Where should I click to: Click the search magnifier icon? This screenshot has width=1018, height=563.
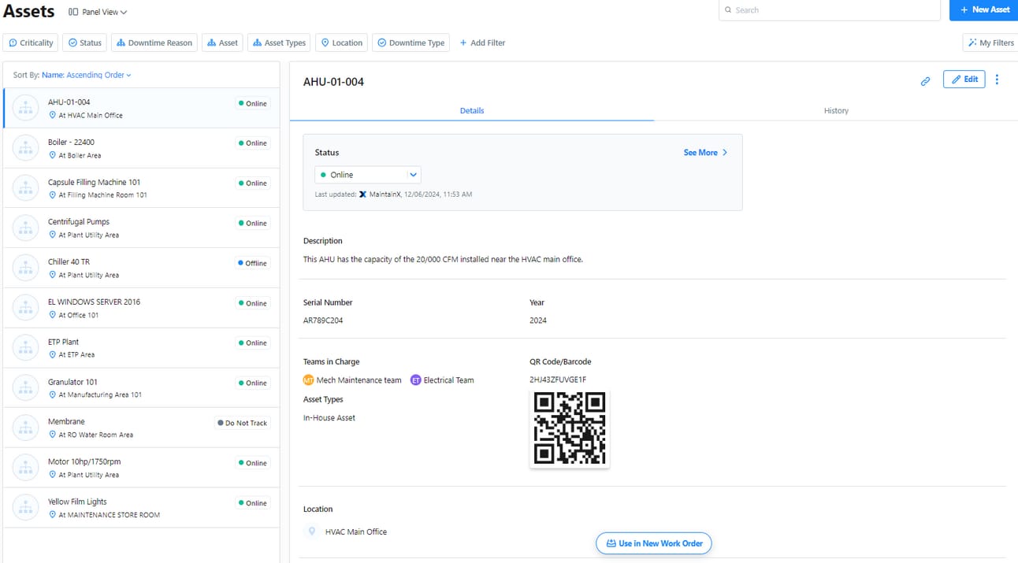click(x=727, y=10)
